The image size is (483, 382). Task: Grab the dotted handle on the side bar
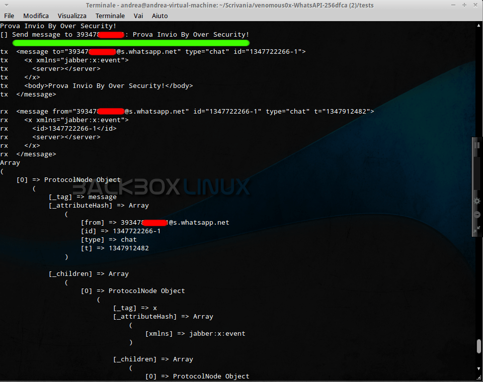pos(477,172)
